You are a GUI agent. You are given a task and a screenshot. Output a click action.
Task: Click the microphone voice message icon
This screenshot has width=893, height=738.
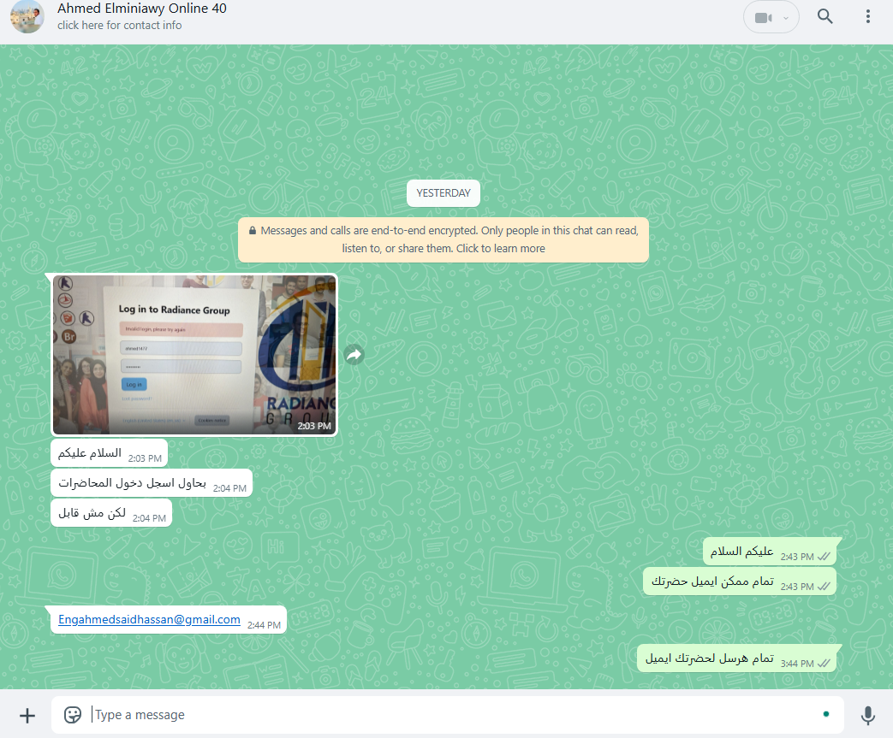(x=867, y=715)
